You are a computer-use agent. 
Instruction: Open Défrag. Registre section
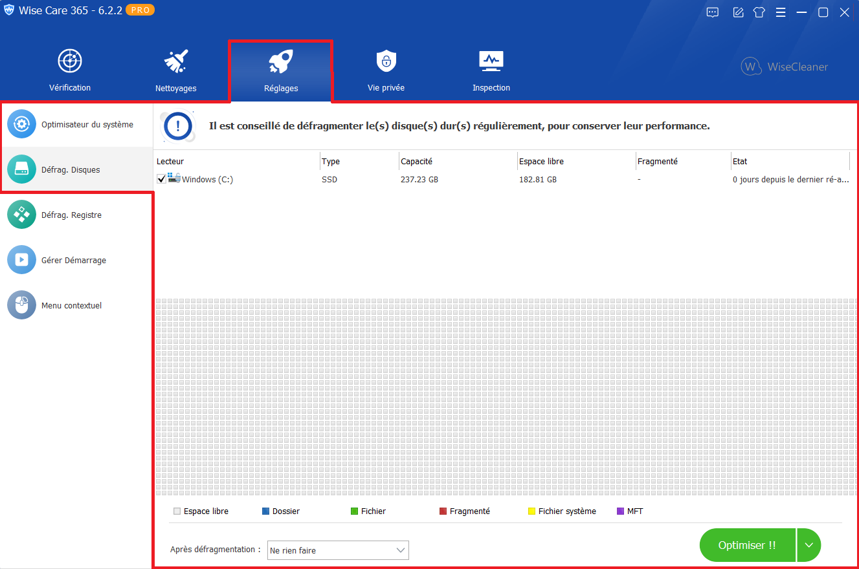pyautogui.click(x=76, y=215)
